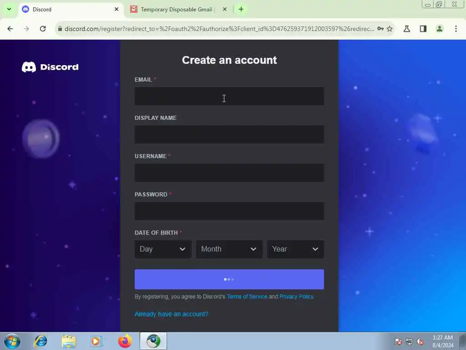Open Action Center flag tray icon
Image resolution: width=466 pixels, height=350 pixels.
(x=398, y=342)
